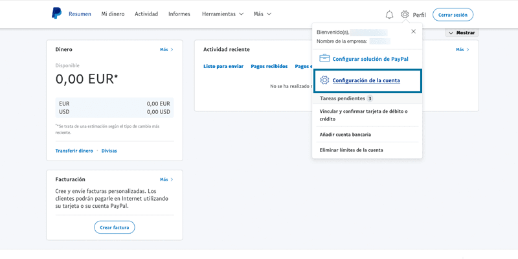Open the notifications bell icon
Screen dimensions: 518x259
click(x=389, y=14)
